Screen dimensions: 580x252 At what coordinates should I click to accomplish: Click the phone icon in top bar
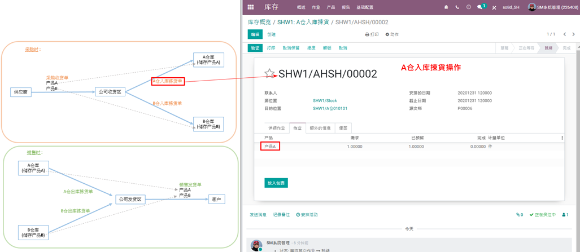457,7
